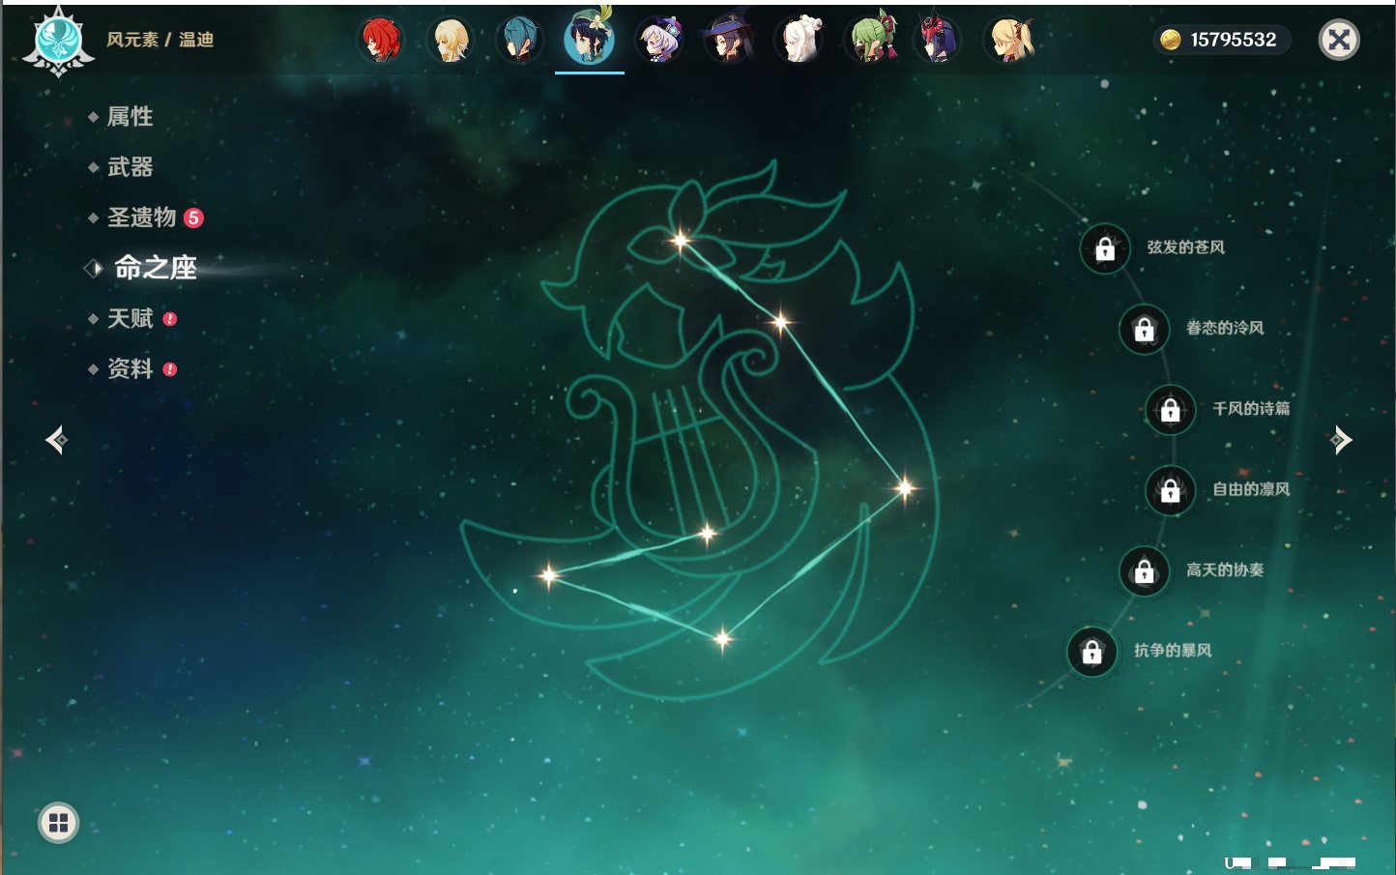Select the blonde ponytail Yoimiya portrait
Viewport: 1396px width, 875px height.
tap(1009, 41)
